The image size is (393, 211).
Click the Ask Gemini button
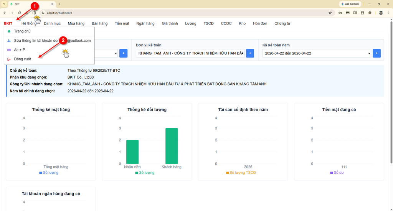pos(350,4)
